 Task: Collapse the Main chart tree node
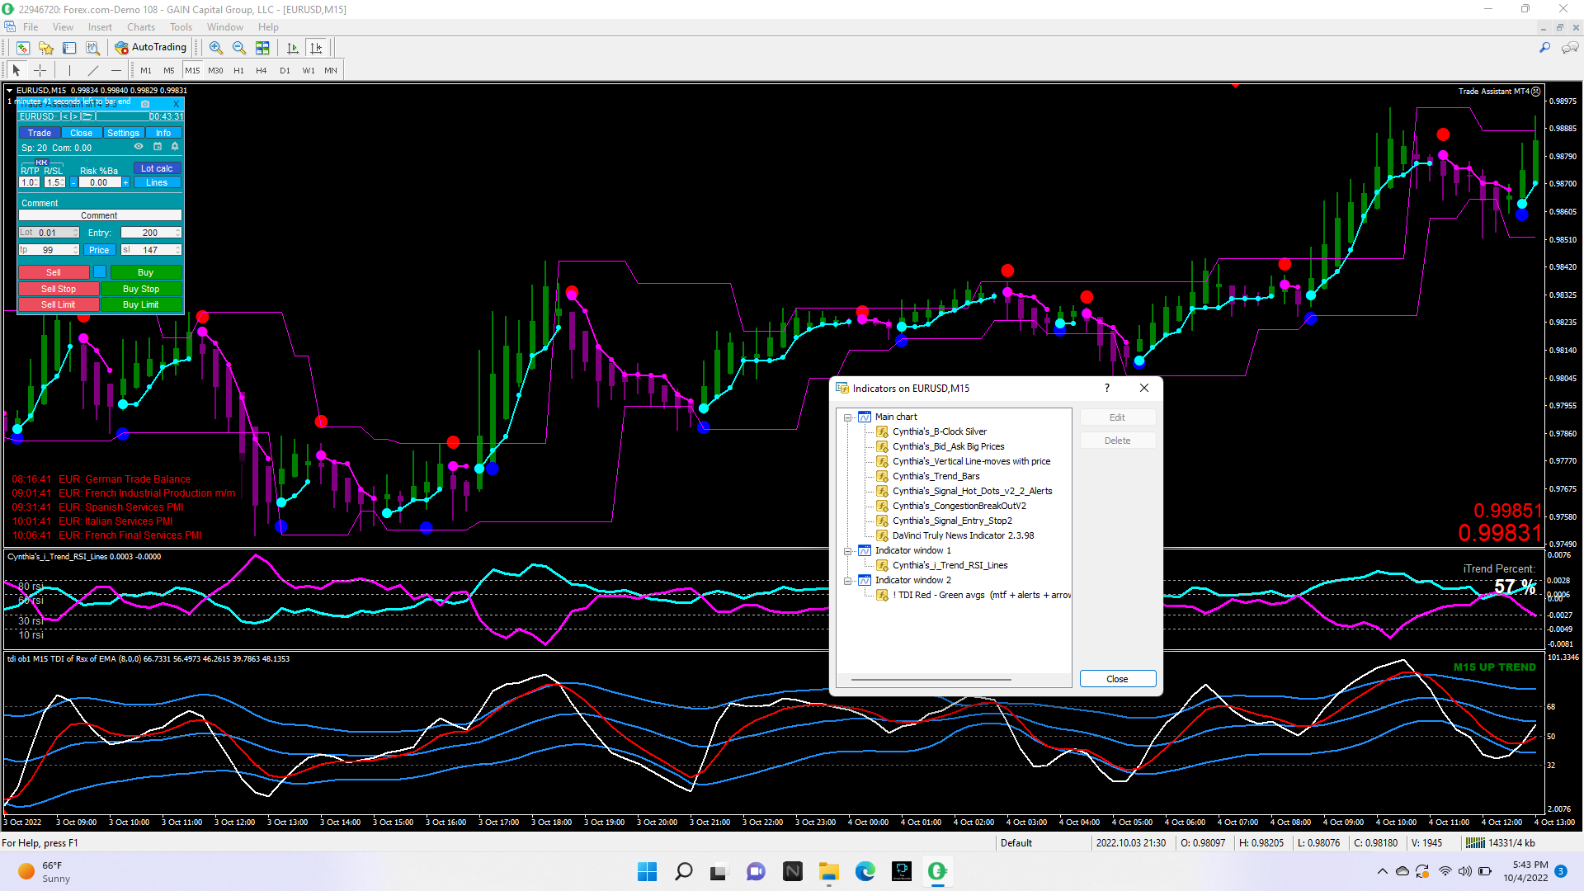(847, 417)
